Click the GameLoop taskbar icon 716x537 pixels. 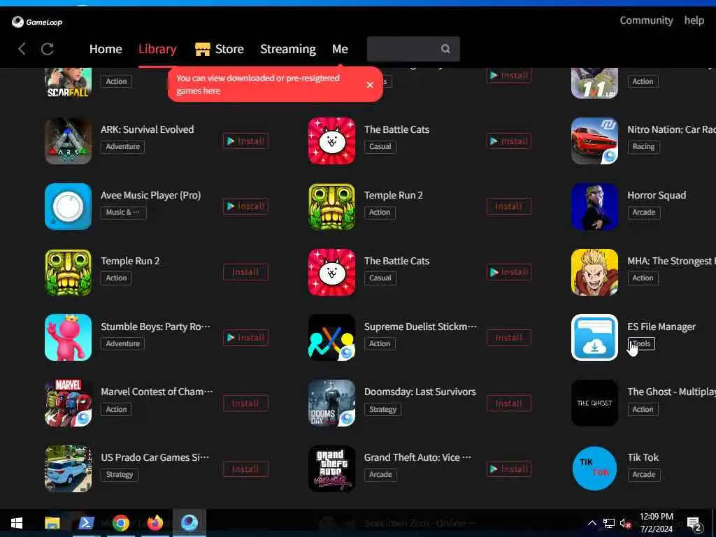pos(189,523)
